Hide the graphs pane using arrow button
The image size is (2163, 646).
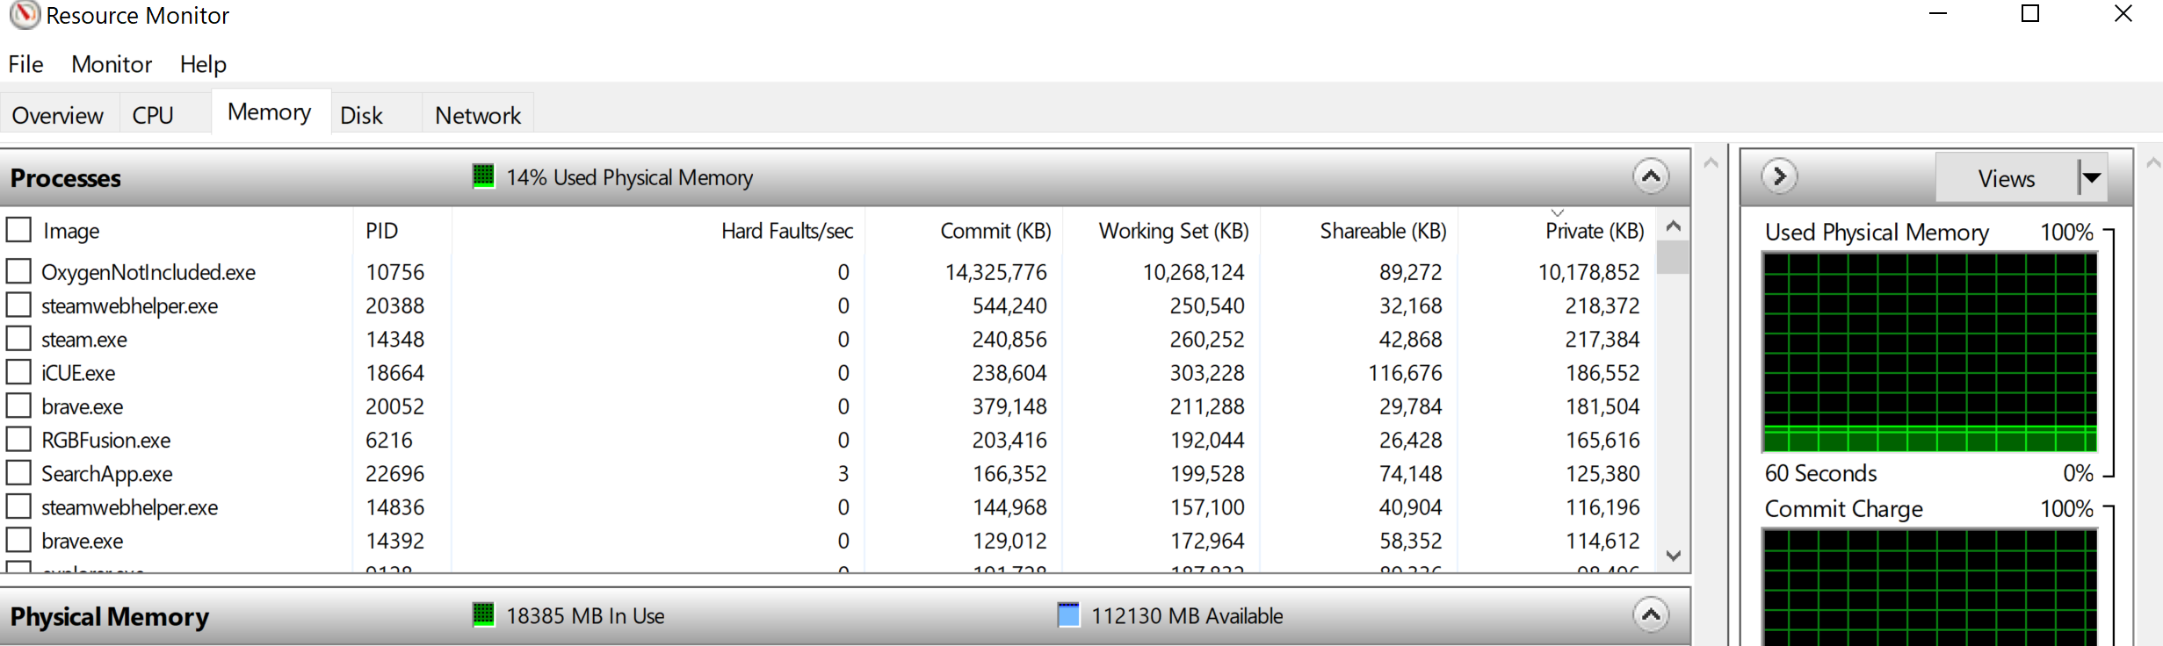pyautogui.click(x=1779, y=176)
